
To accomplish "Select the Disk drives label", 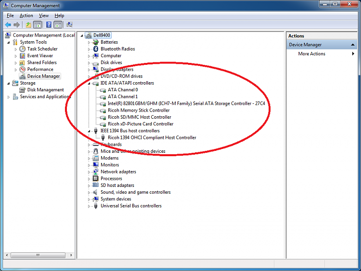I will click(x=111, y=62).
